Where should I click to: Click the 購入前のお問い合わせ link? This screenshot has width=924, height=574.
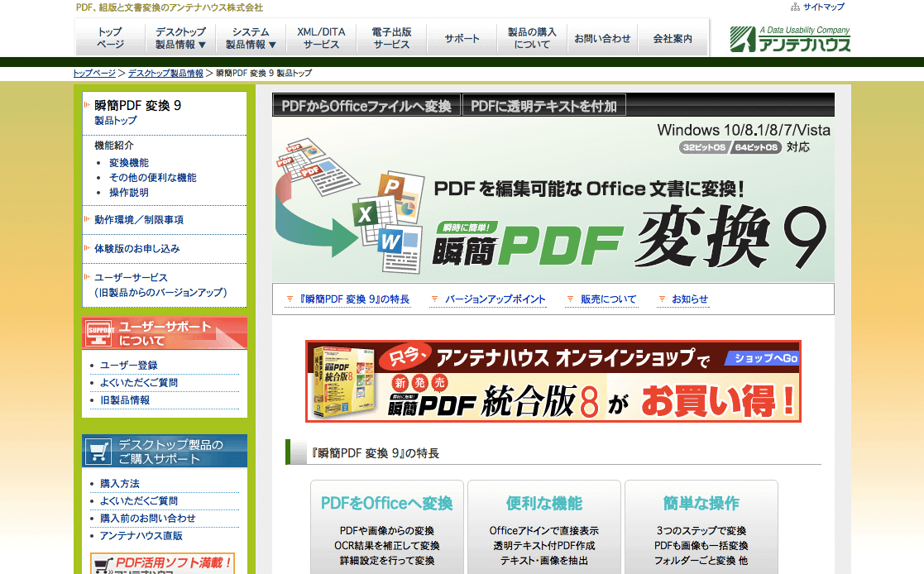pos(147,518)
